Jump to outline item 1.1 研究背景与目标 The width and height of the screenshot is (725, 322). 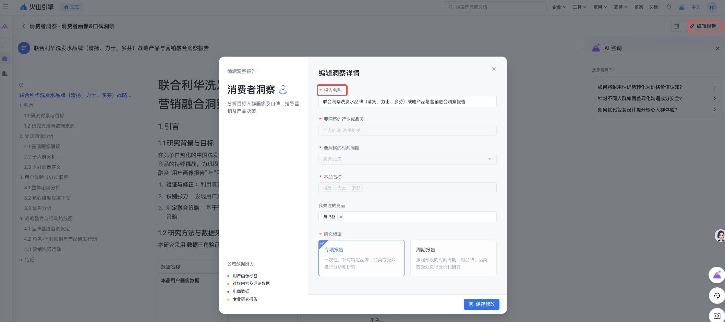tap(44, 116)
